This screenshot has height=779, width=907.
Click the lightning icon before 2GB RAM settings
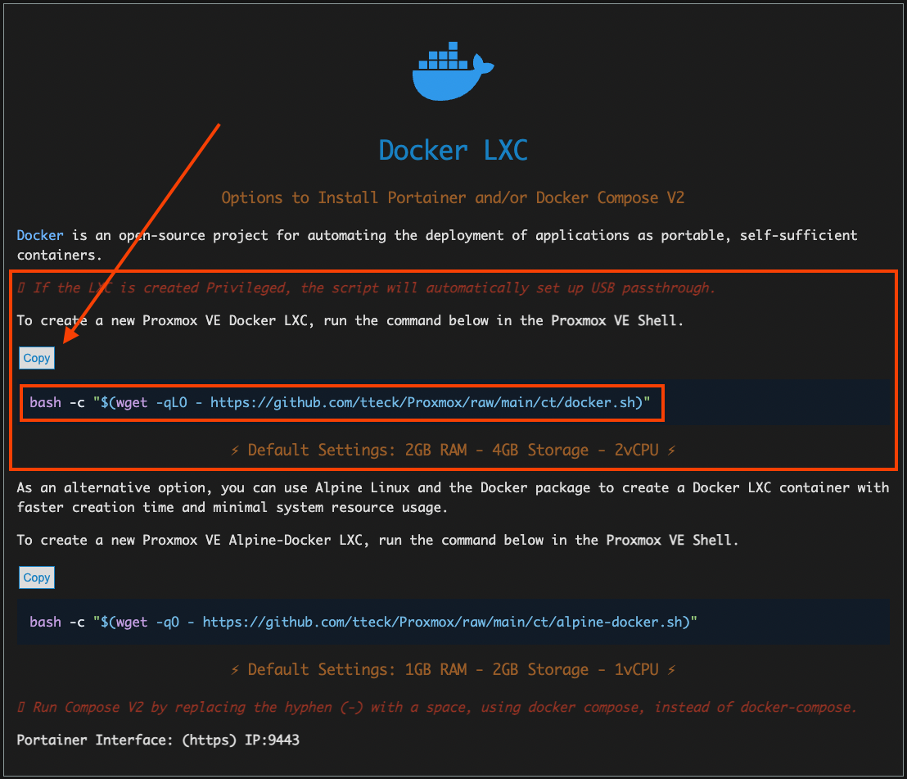tap(234, 450)
